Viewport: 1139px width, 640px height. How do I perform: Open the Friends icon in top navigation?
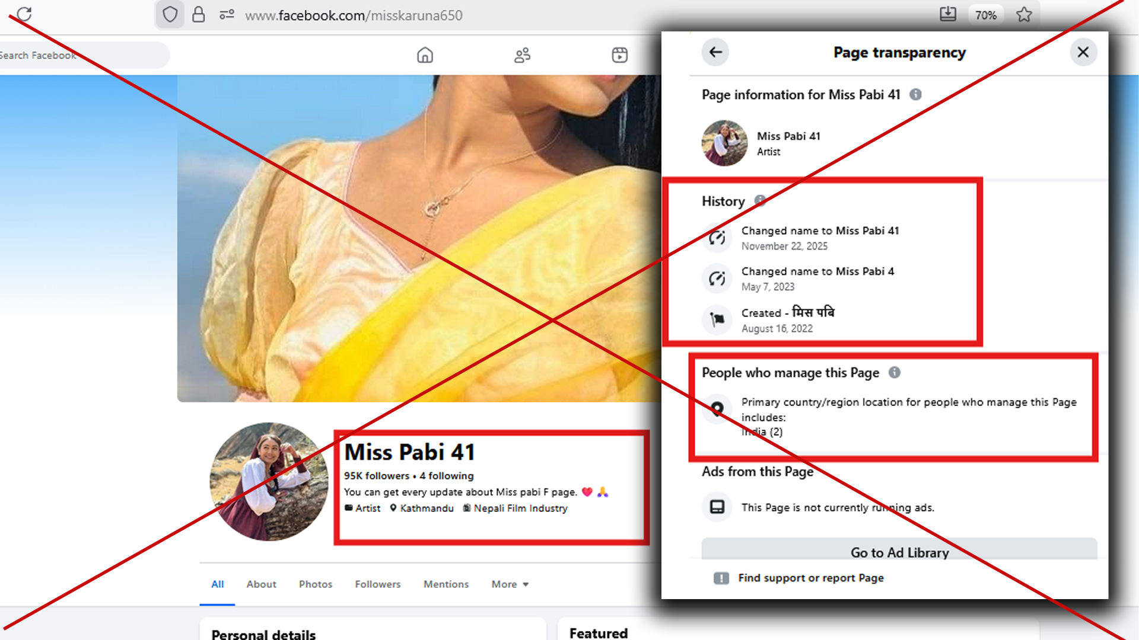522,55
